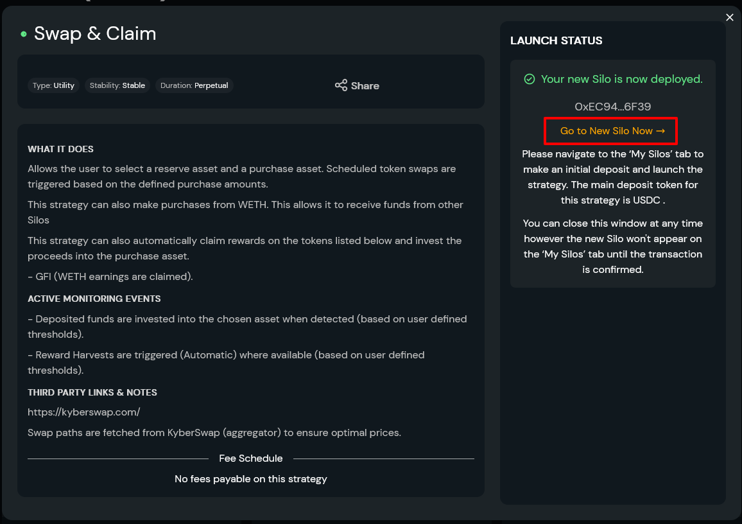Open the kyberswap.com link
The image size is (742, 524).
click(x=83, y=412)
